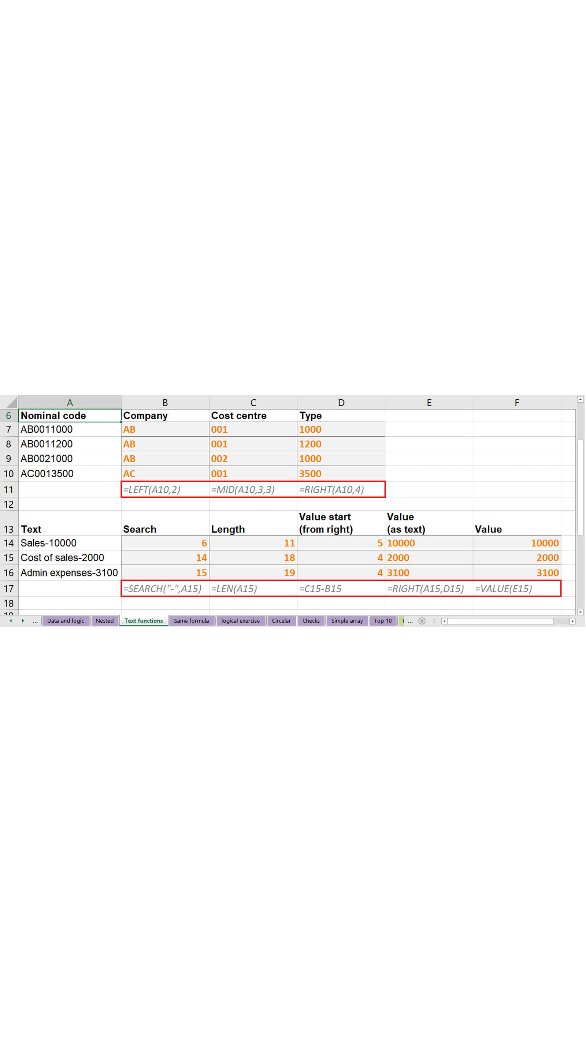This screenshot has width=586, height=1041.
Task: Click the New sheet plus icon
Action: 422,621
